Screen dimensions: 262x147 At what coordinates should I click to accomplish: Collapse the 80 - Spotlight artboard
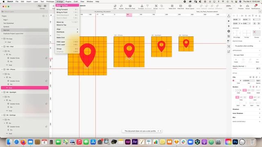tap(2, 92)
